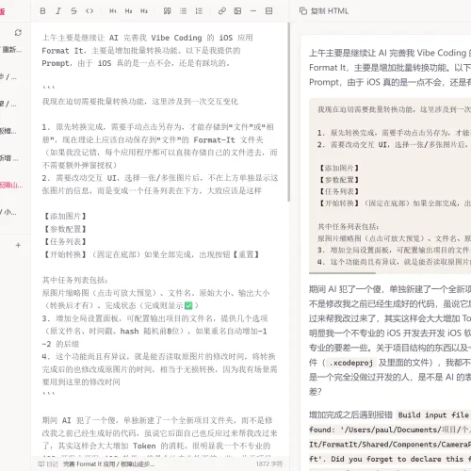
Task: Insert a level 1 heading (H1)
Action: point(113,11)
